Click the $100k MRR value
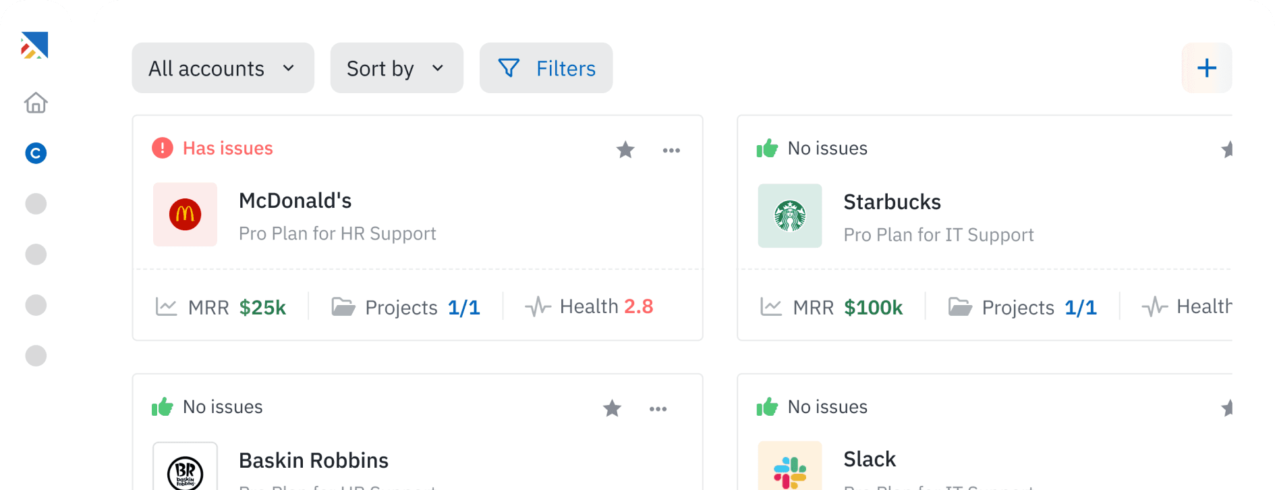 (x=874, y=308)
